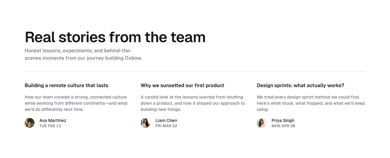Click the word 'Oxbow' in the subheading

click(x=133, y=58)
